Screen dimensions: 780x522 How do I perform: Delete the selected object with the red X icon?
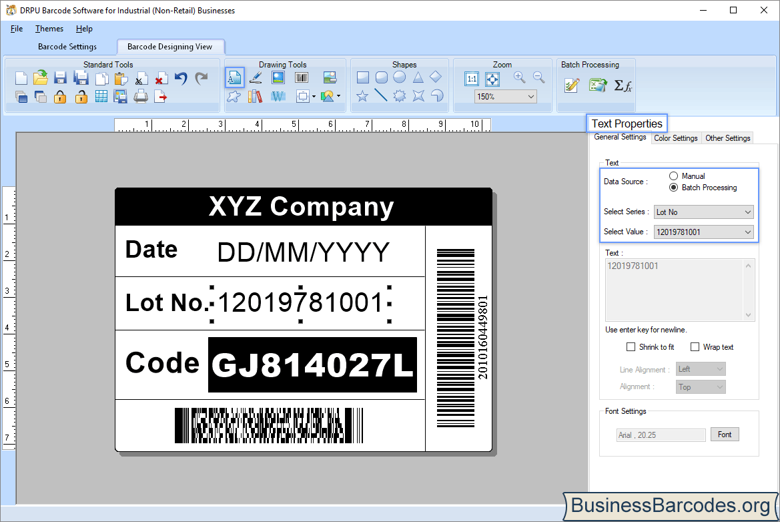[161, 78]
